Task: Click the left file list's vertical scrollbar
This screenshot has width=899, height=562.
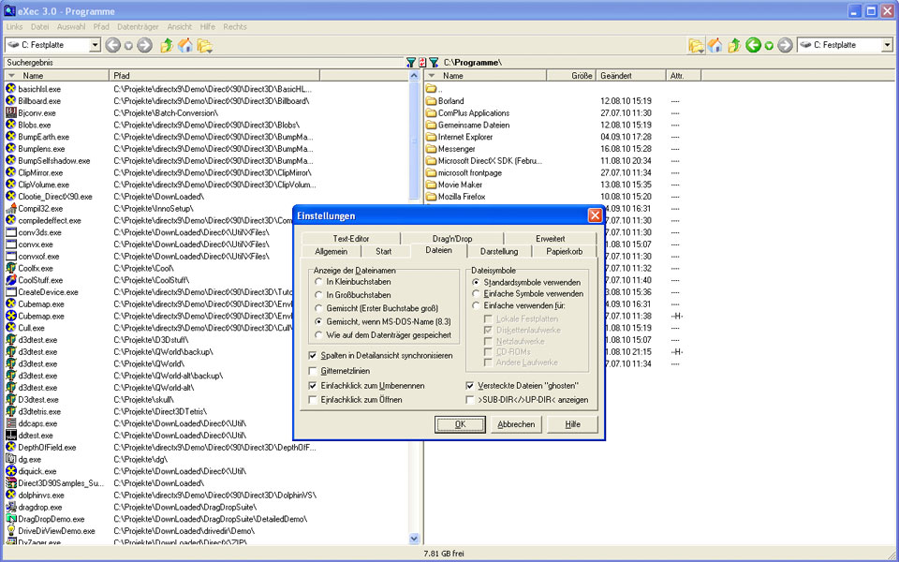Action: click(415, 309)
